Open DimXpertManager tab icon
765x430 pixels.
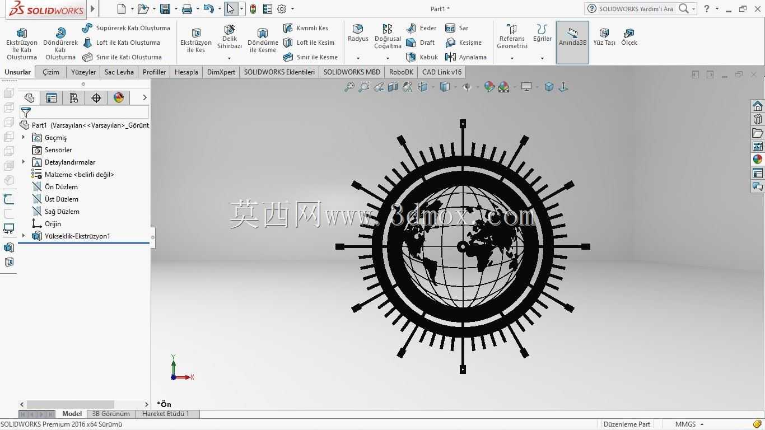tap(96, 98)
